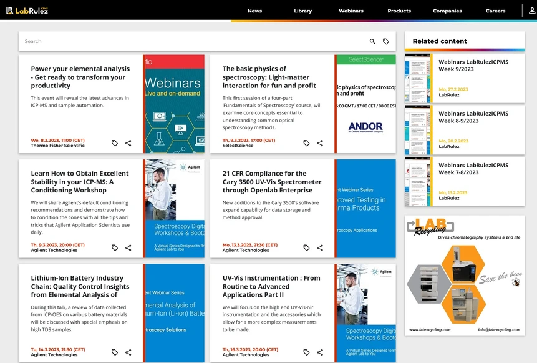Screen dimensions: 537x363
Task: Share the '21 CFR Compliance' webinar card
Action: coord(320,247)
